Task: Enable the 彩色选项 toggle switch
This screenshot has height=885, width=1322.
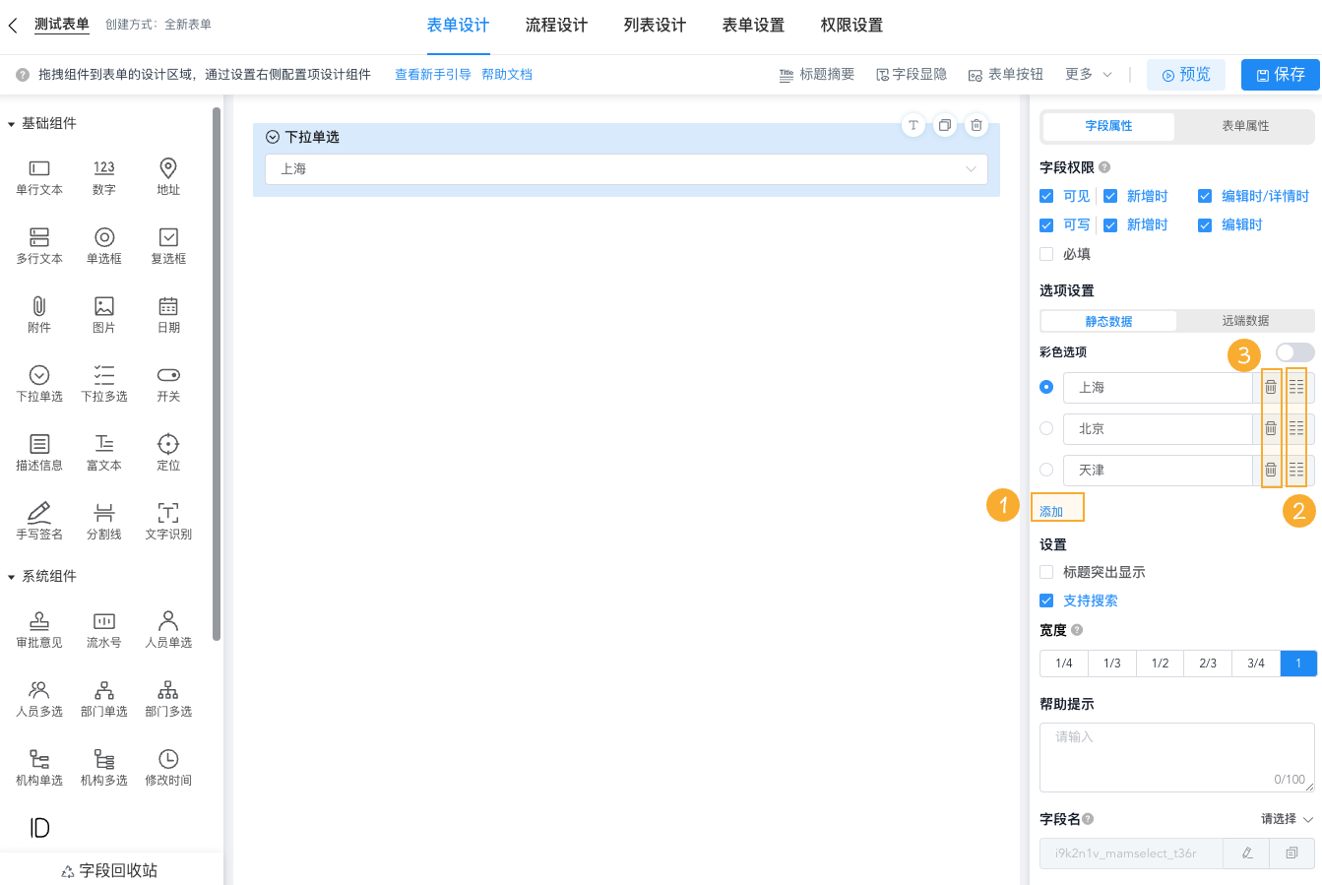Action: click(1295, 351)
